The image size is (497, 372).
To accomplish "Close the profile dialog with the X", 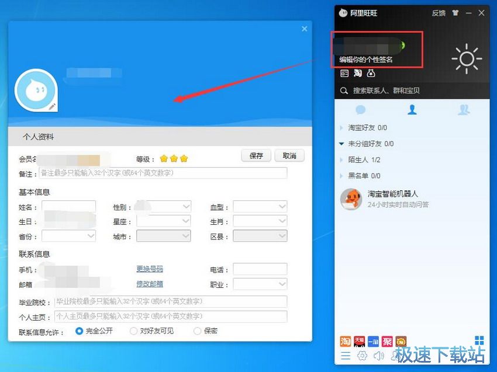I will pos(304,29).
